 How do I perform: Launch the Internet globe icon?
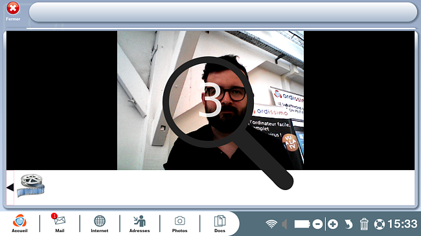pos(100,224)
